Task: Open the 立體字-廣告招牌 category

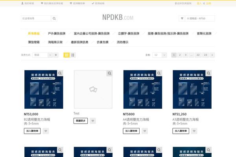Action: tap(129, 33)
